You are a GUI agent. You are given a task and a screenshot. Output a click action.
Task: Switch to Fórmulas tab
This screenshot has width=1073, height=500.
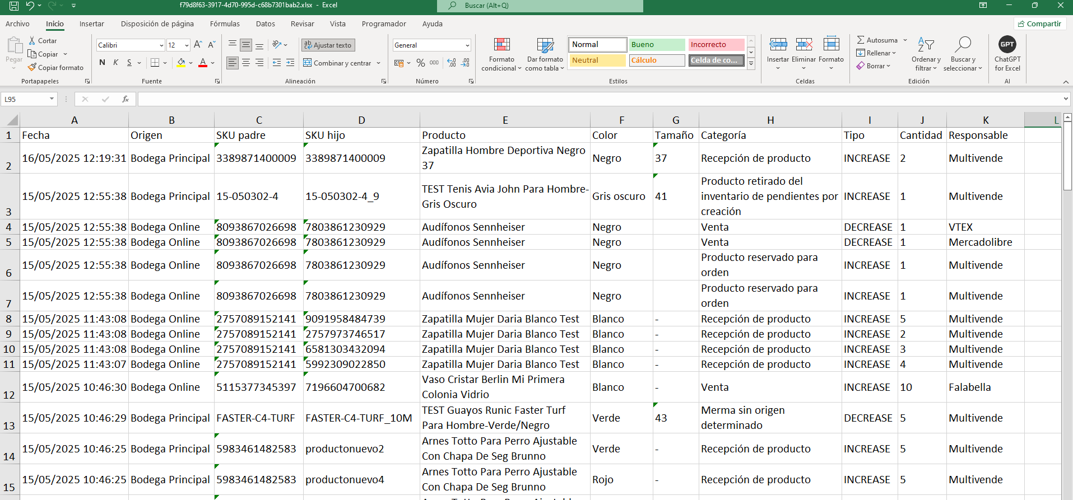click(x=225, y=24)
